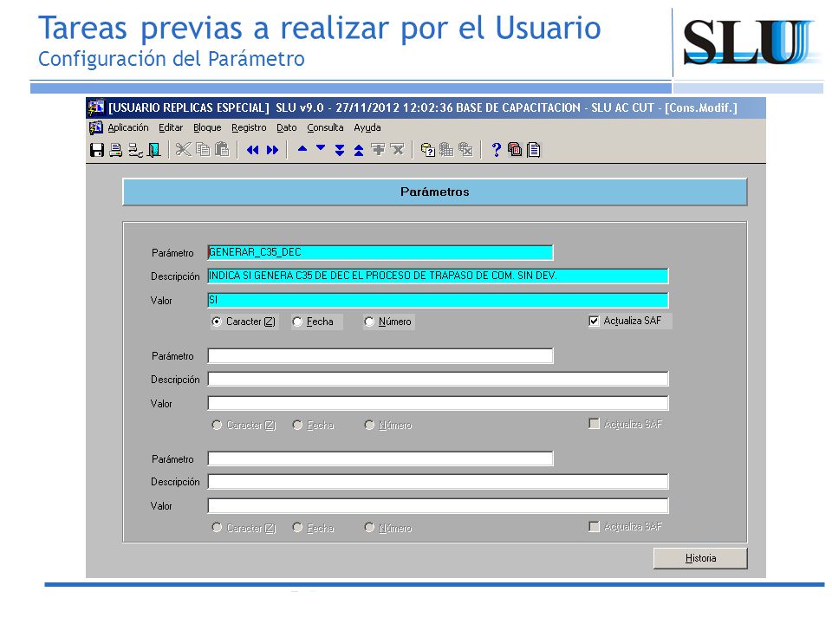
Task: Click empty Descripción field in second record
Action: pos(438,379)
